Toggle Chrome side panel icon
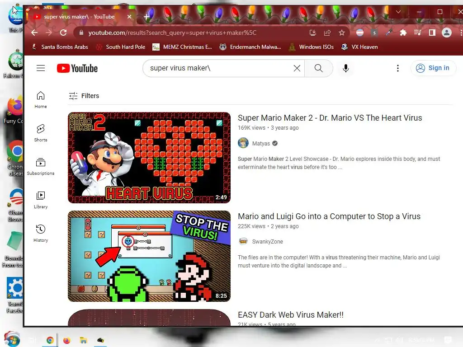Image resolution: width=463 pixels, height=347 pixels. pos(432,33)
